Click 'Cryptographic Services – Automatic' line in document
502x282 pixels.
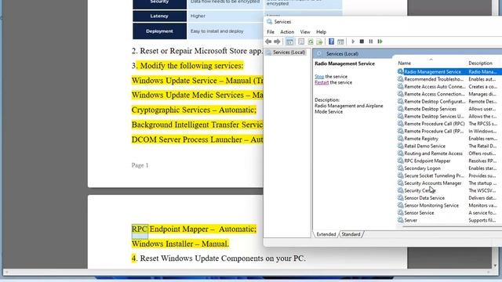point(194,110)
